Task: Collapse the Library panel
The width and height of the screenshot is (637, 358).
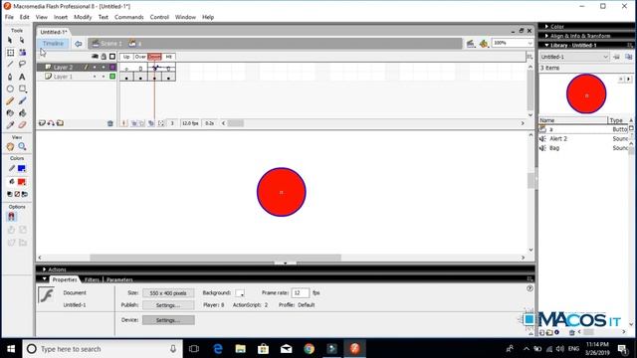Action: pos(546,45)
